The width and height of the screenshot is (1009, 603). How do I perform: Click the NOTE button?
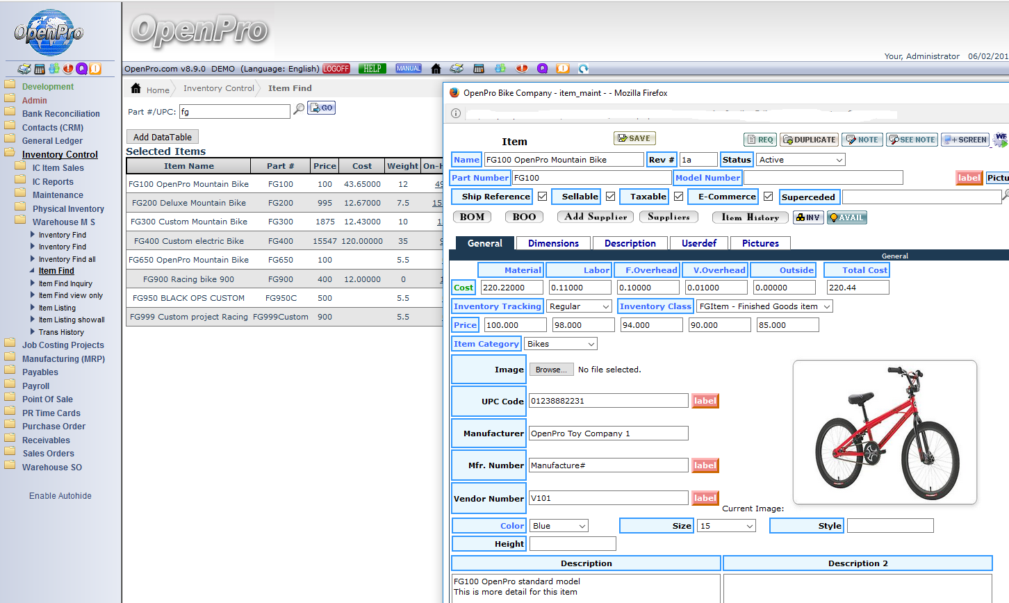862,140
